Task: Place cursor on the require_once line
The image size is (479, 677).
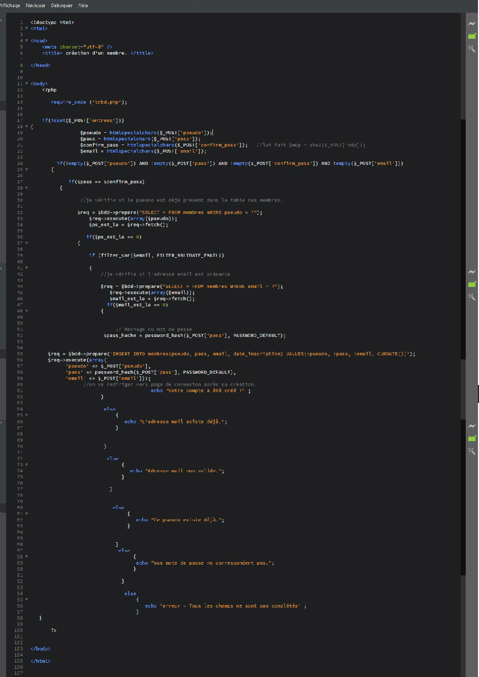Action: tap(88, 102)
